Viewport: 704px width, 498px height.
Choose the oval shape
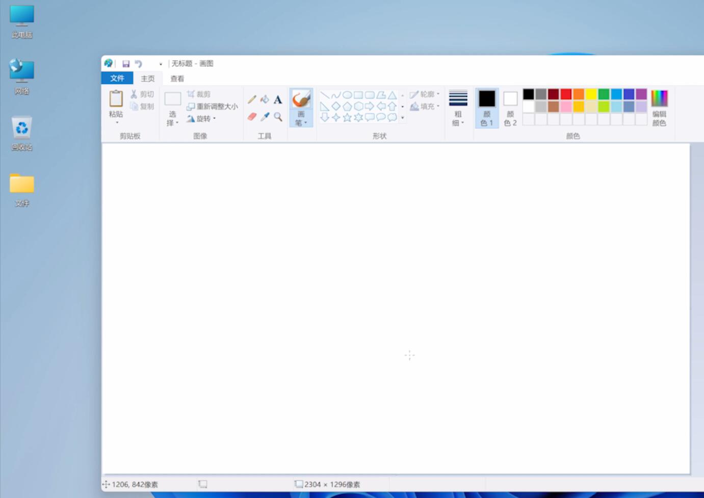pyautogui.click(x=347, y=95)
